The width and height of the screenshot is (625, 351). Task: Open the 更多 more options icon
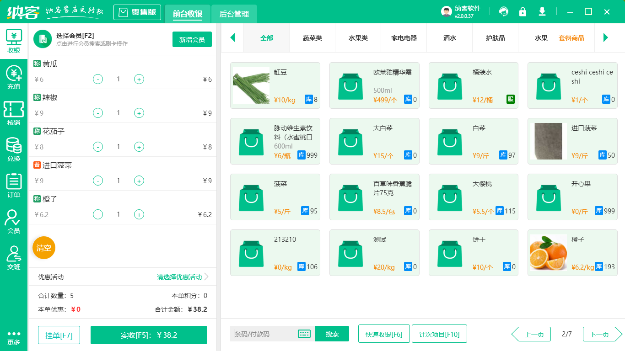(x=14, y=338)
